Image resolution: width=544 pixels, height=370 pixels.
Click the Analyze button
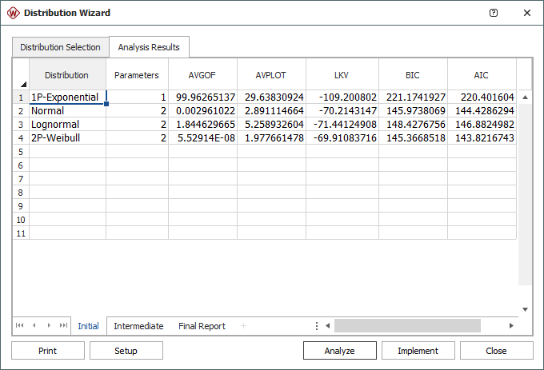tap(340, 351)
